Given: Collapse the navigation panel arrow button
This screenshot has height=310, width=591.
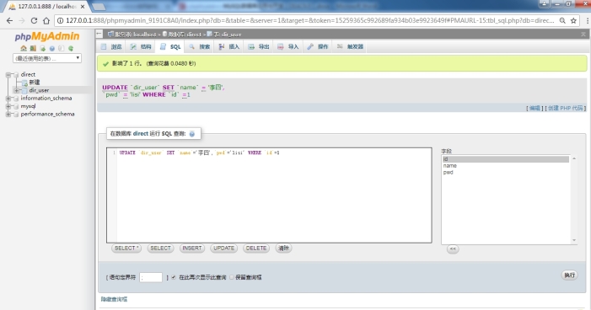Looking at the screenshot, I should coord(99,34).
